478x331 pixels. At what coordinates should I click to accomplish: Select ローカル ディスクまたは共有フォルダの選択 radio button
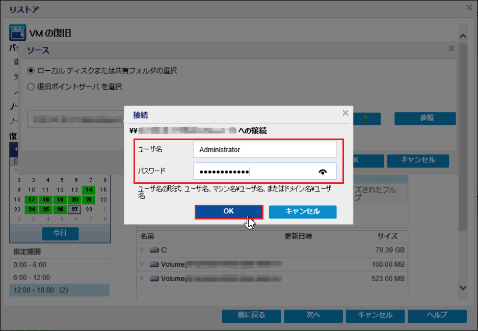coord(31,71)
